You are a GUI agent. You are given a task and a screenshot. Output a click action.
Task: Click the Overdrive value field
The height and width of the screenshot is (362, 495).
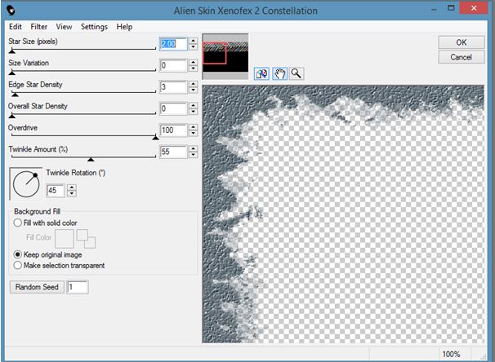173,130
